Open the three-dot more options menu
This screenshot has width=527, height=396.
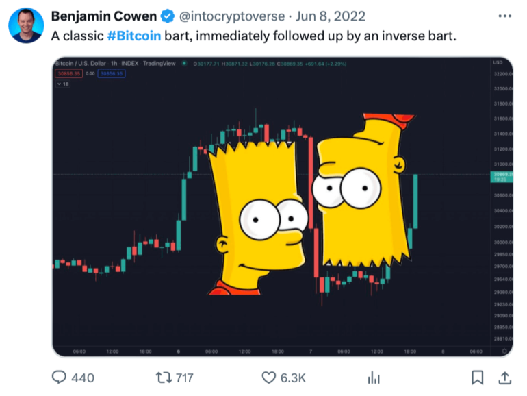504,16
